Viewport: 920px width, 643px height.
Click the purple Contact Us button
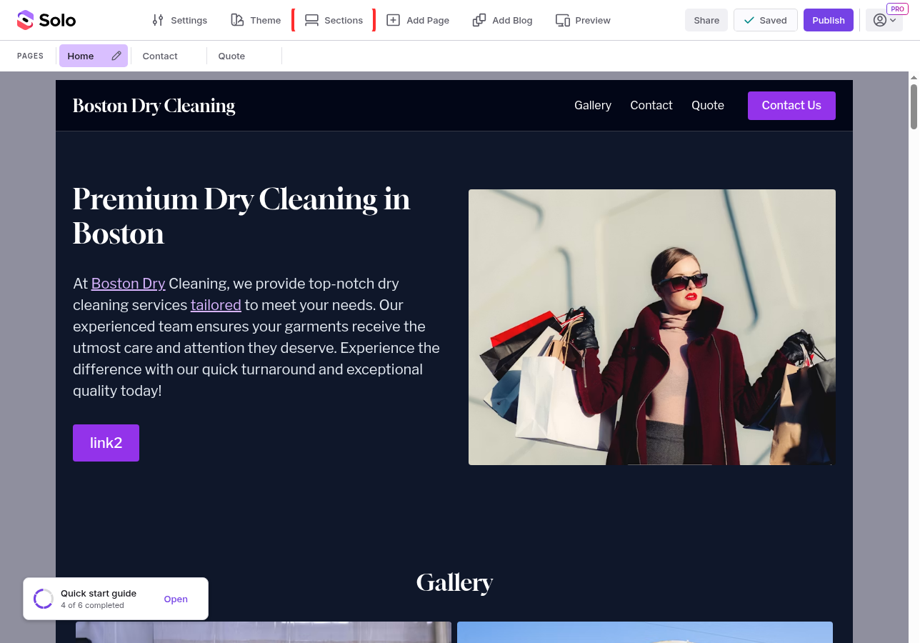click(791, 106)
